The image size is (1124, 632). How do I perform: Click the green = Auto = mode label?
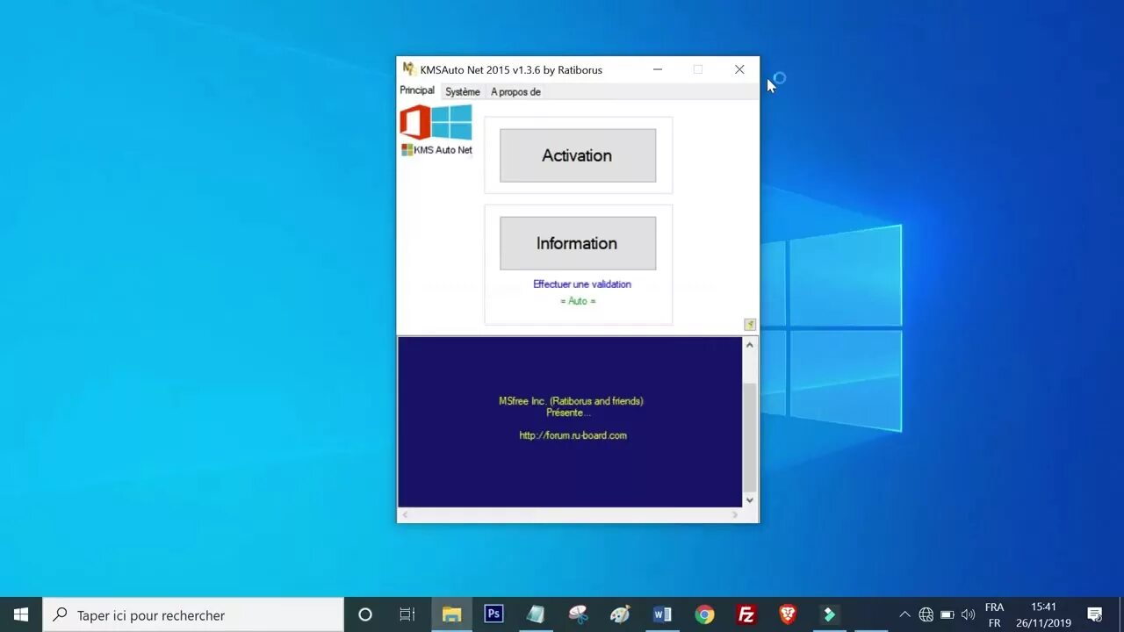click(578, 301)
